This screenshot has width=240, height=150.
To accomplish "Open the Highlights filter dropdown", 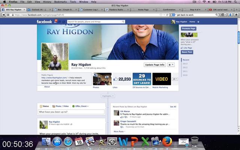I will (108, 96).
